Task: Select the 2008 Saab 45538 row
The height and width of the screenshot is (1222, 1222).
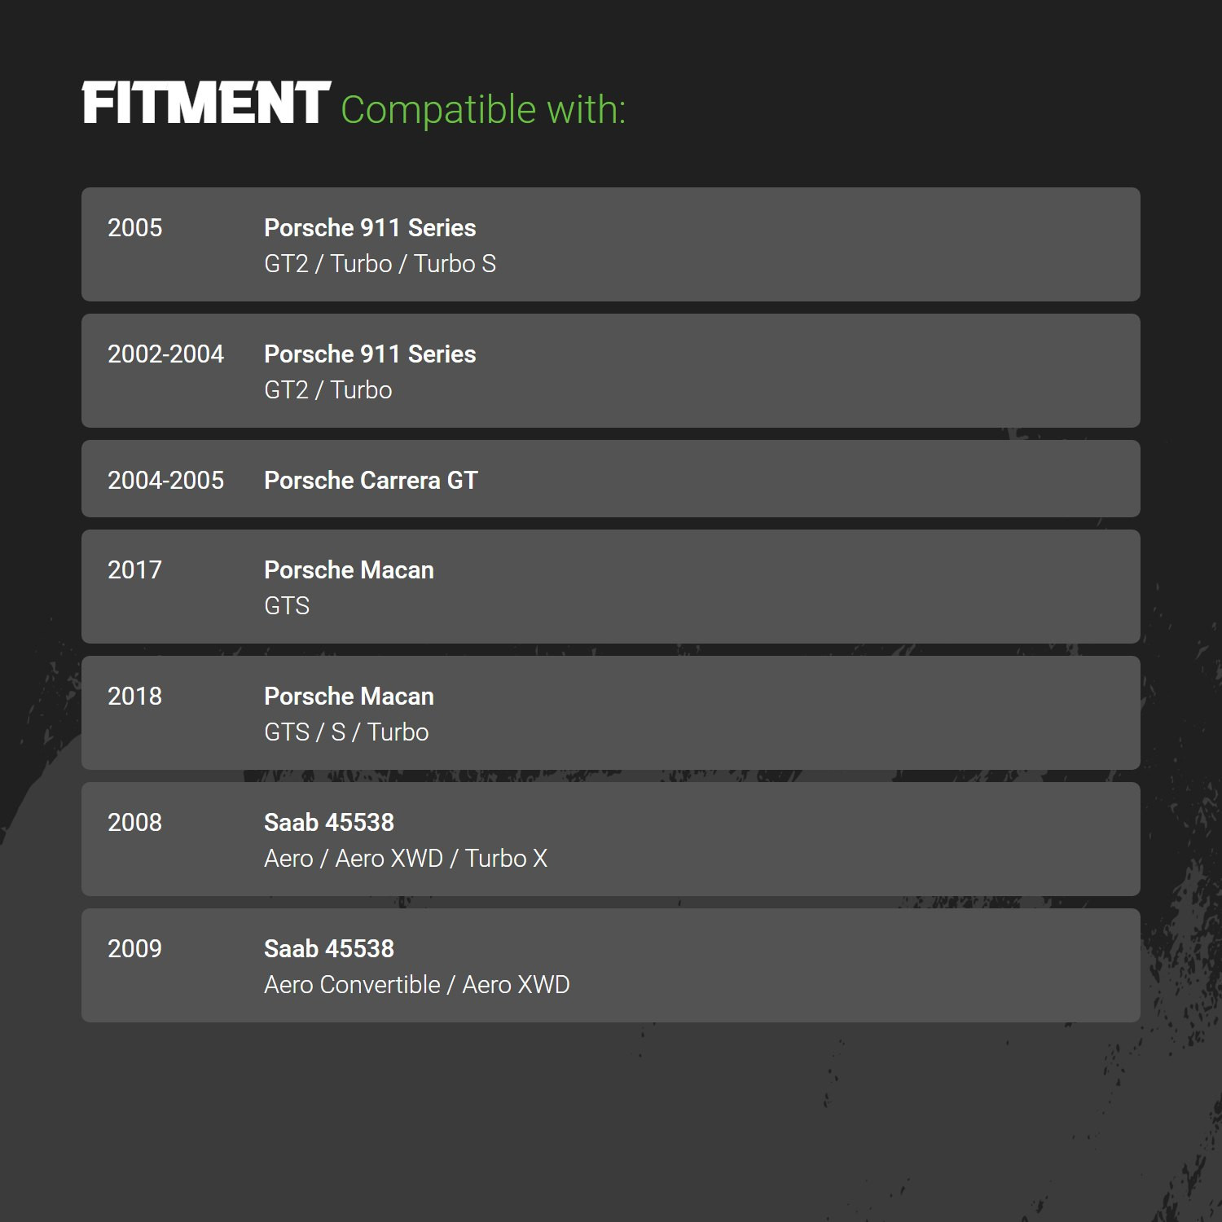Action: click(611, 839)
